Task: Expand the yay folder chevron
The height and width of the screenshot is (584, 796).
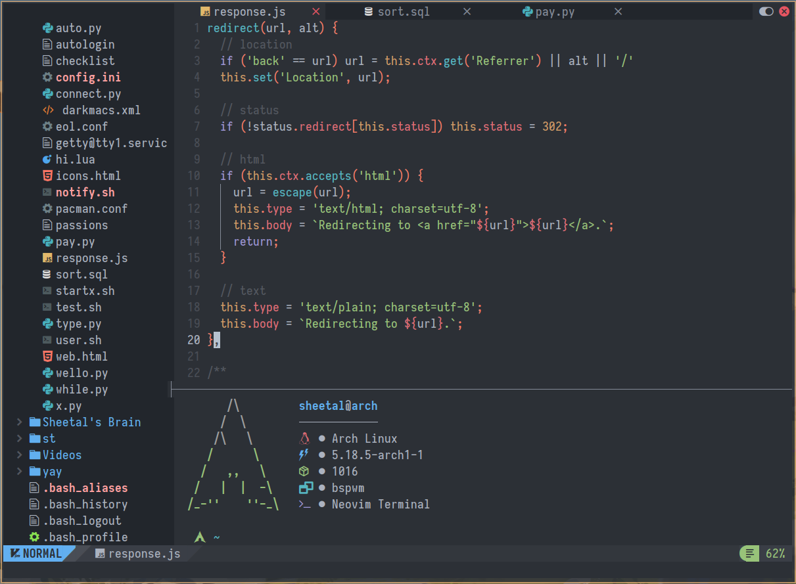Action: pyautogui.click(x=20, y=472)
